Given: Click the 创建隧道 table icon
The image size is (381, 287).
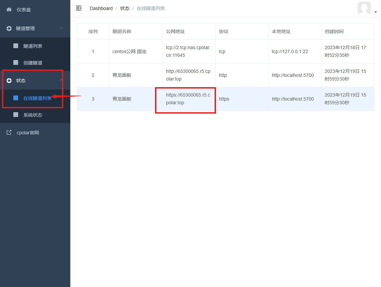Looking at the screenshot, I should [x=16, y=62].
